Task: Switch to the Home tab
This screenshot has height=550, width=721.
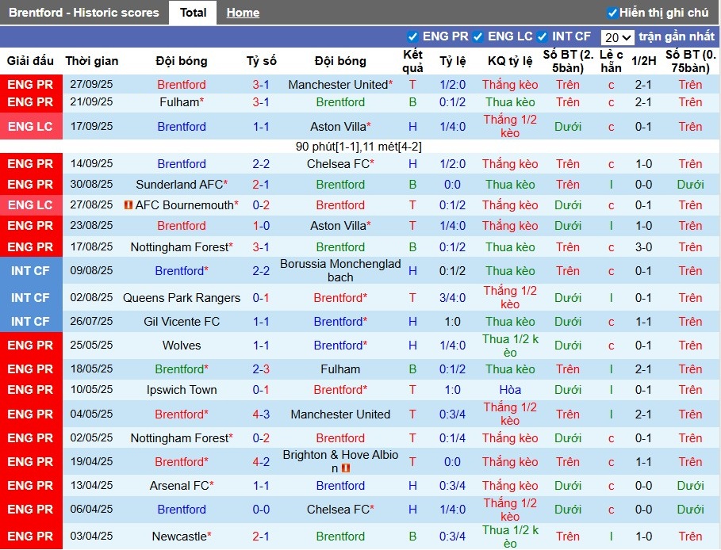Action: click(x=243, y=12)
